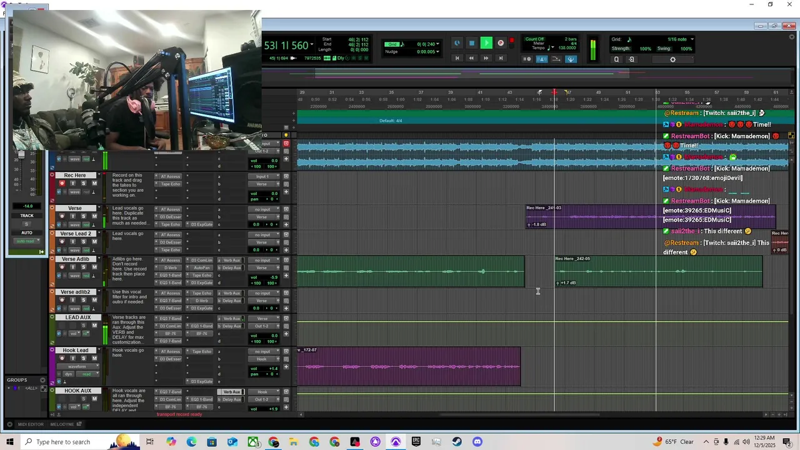Open the main counter format dropdown arrow
800x450 pixels.
312,45
